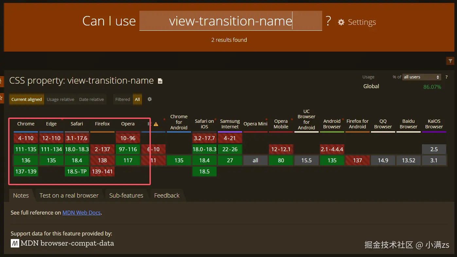Select Chrome 137-139 version cell

coord(26,171)
